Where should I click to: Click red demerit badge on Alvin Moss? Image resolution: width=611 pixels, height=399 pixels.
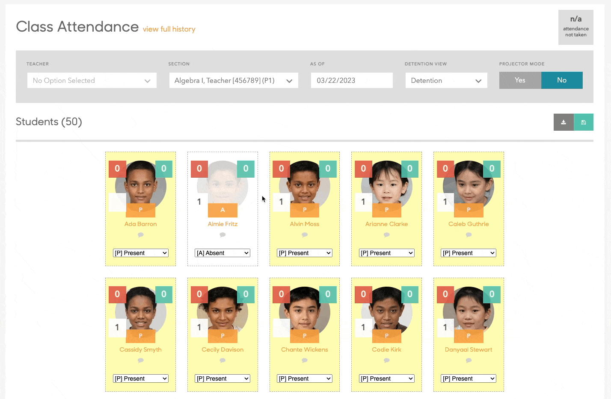[x=281, y=169]
